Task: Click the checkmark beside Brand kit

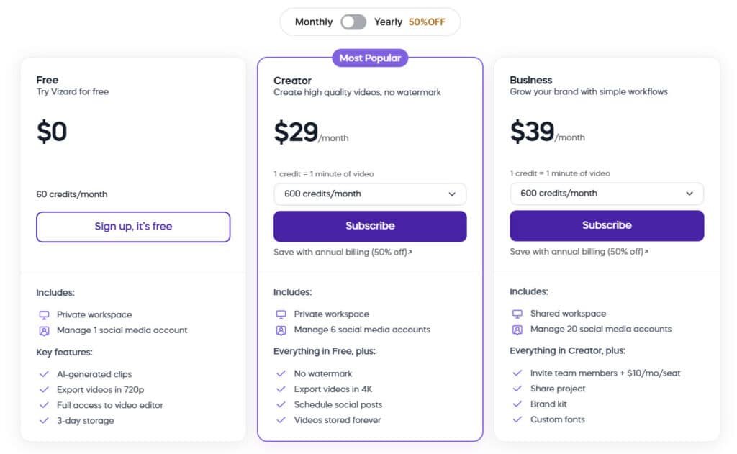Action: pyautogui.click(x=517, y=404)
